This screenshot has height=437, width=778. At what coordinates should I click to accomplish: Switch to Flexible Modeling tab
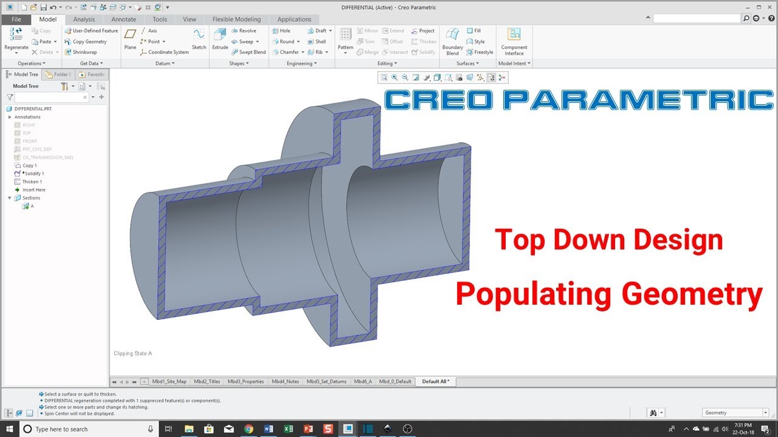point(236,19)
